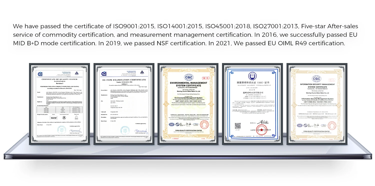This screenshot has width=375, height=186.
Task: Click the text line starting "MID B+D mode certification"
Action: click(x=179, y=43)
